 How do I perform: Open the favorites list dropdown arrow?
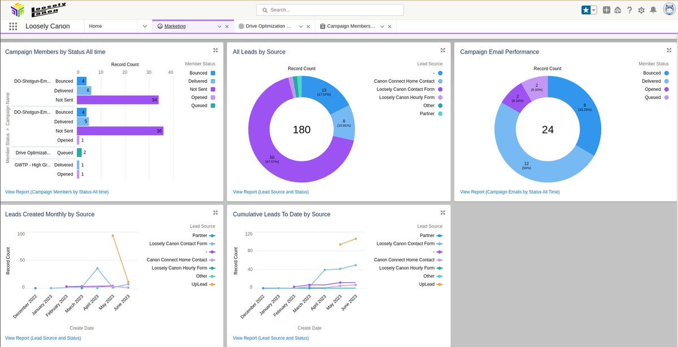pos(594,10)
